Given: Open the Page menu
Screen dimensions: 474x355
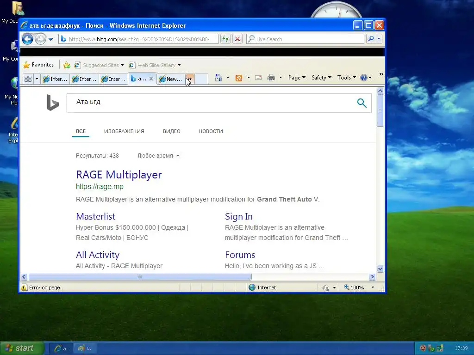Looking at the screenshot, I should [x=297, y=78].
